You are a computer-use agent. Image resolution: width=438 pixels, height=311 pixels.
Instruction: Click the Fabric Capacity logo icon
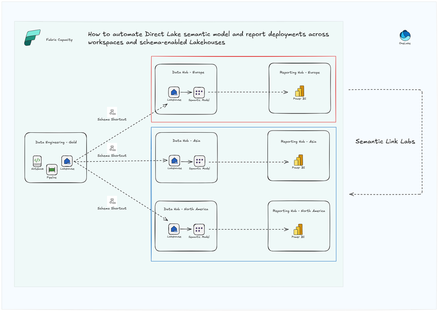[x=32, y=37]
